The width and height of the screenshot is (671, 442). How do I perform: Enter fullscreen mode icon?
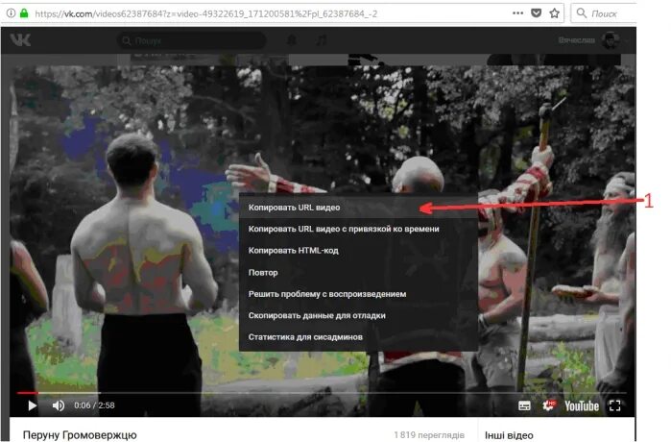(x=615, y=405)
